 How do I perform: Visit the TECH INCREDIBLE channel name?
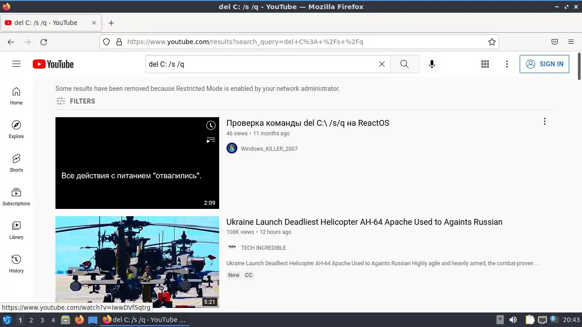pyautogui.click(x=263, y=248)
